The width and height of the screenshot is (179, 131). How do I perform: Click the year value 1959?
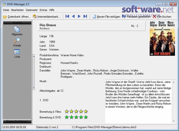(52, 42)
